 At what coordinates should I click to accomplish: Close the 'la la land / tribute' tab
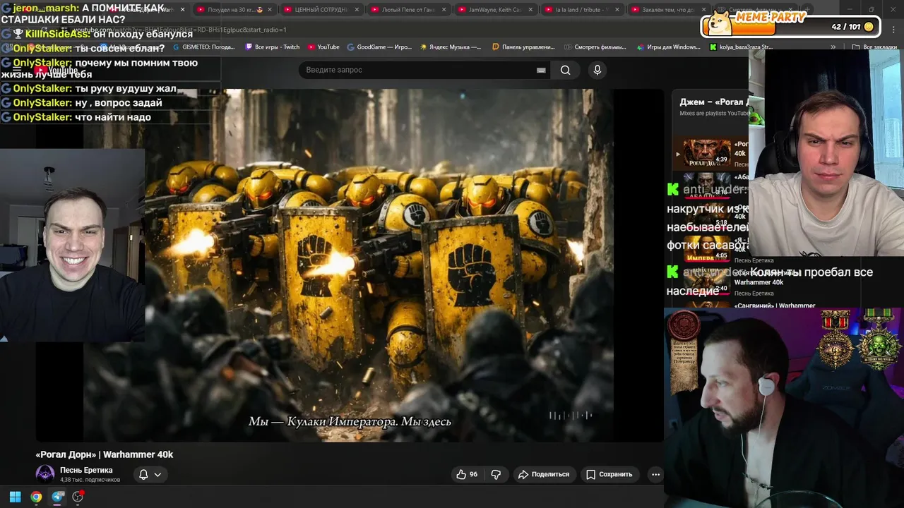[617, 10]
